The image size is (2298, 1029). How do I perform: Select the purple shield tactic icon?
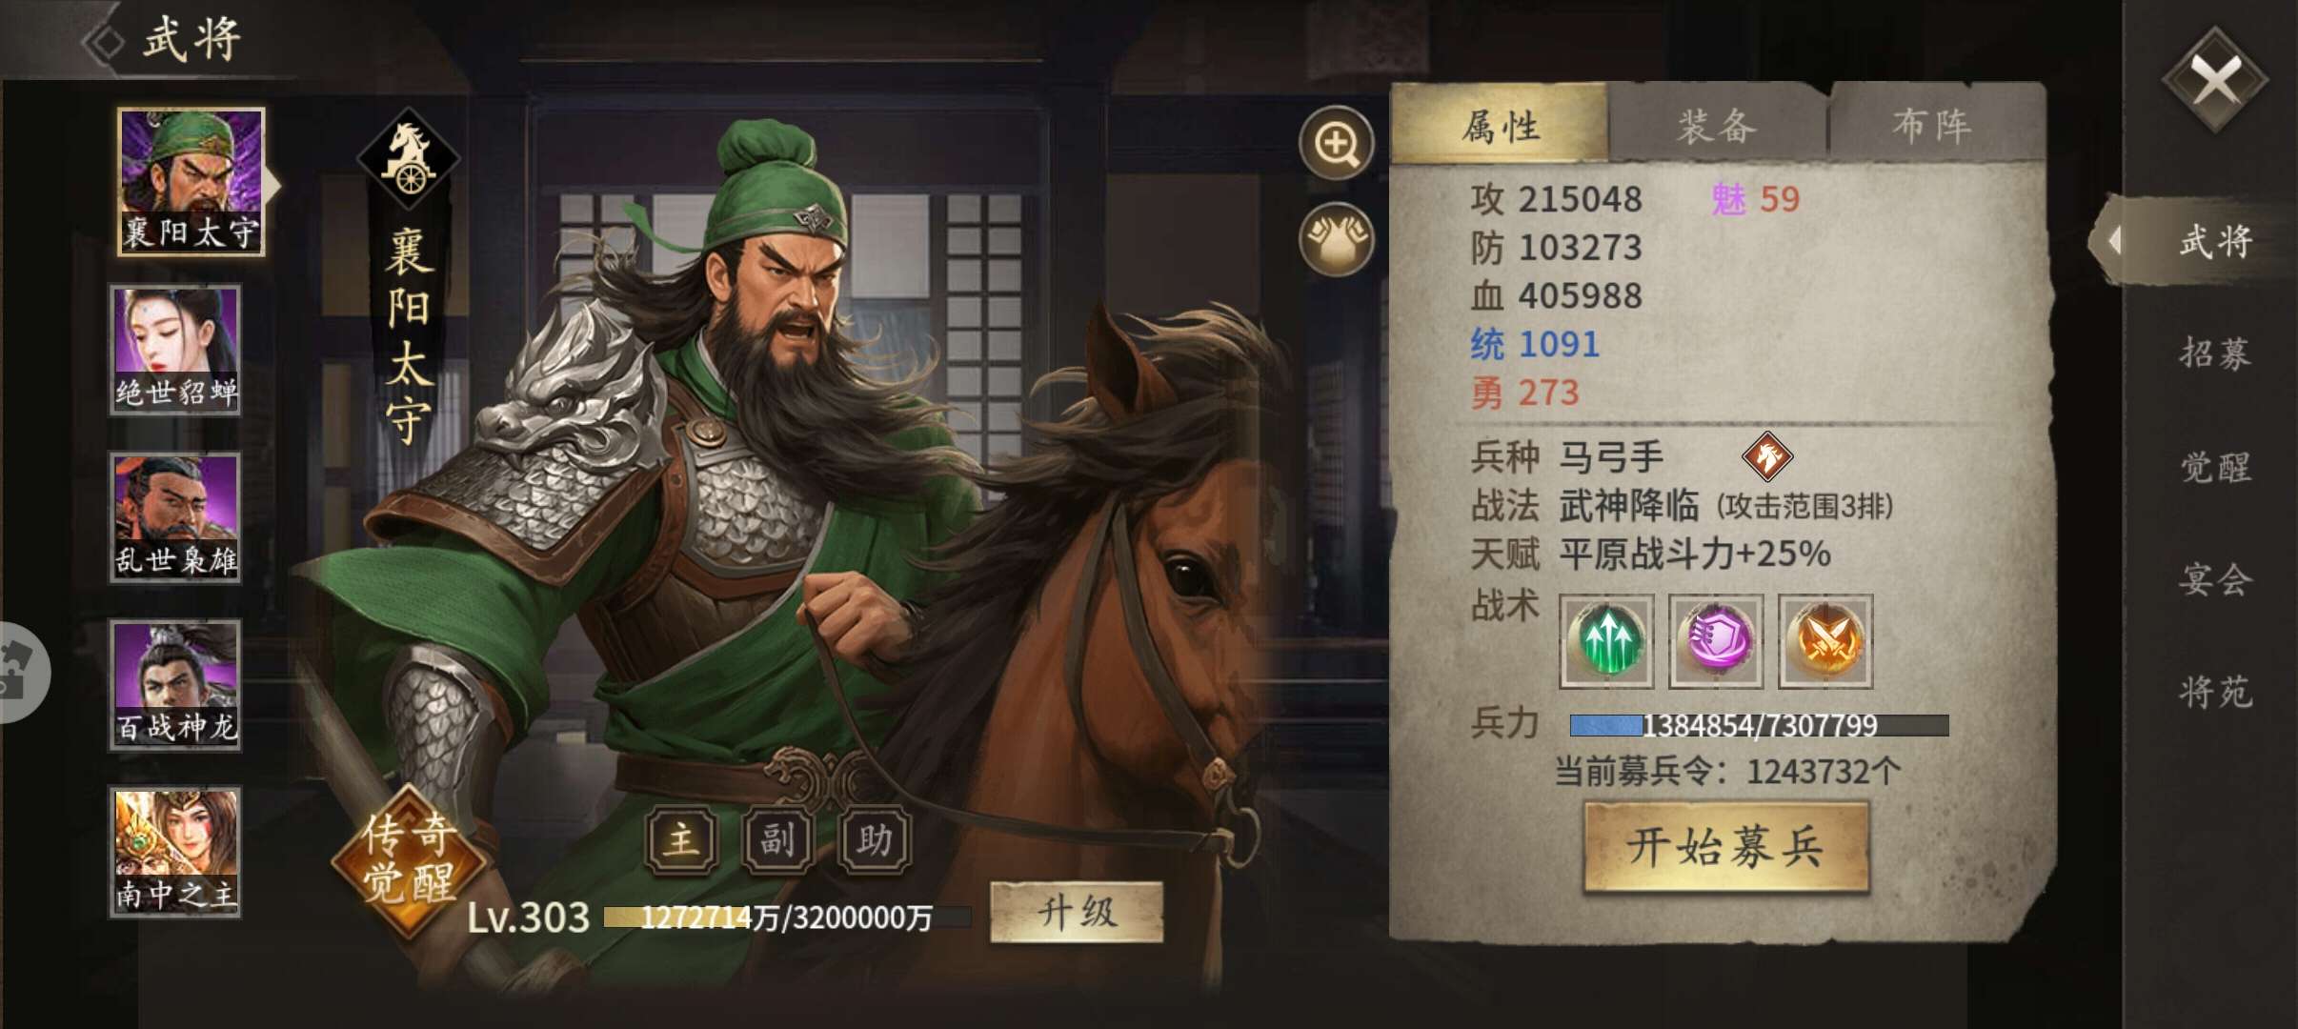[x=1716, y=641]
